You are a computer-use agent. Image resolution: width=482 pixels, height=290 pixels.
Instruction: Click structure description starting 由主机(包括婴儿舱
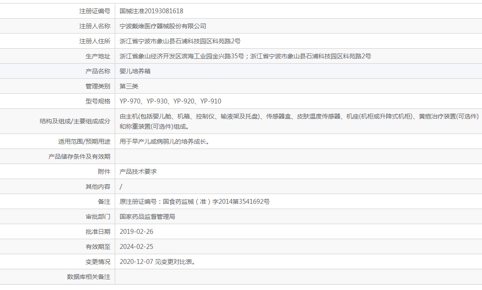click(x=299, y=121)
